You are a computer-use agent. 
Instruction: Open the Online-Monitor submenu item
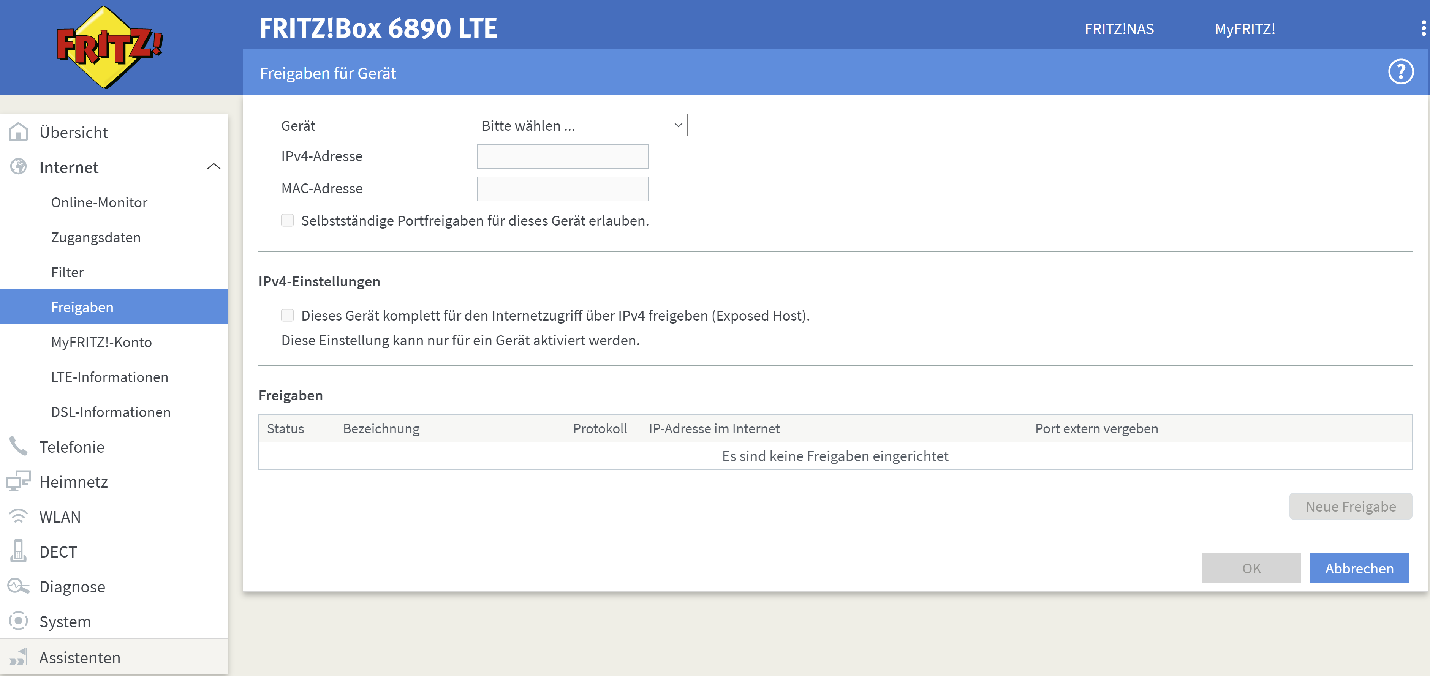99,202
